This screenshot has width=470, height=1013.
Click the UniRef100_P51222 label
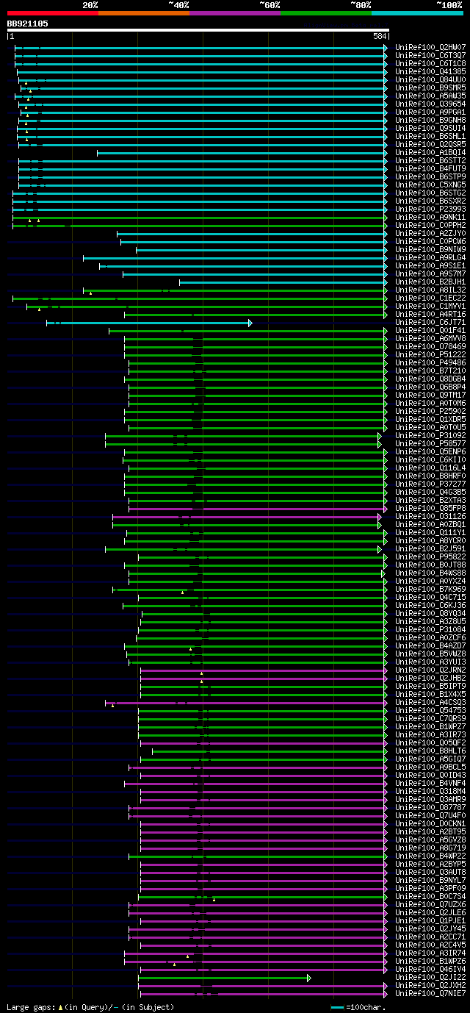tap(430, 355)
